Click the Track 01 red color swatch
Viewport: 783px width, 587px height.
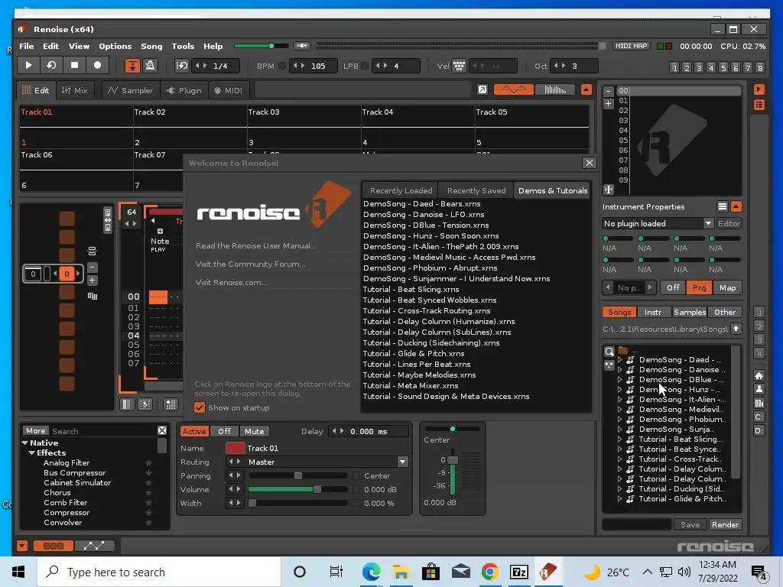[x=236, y=448]
